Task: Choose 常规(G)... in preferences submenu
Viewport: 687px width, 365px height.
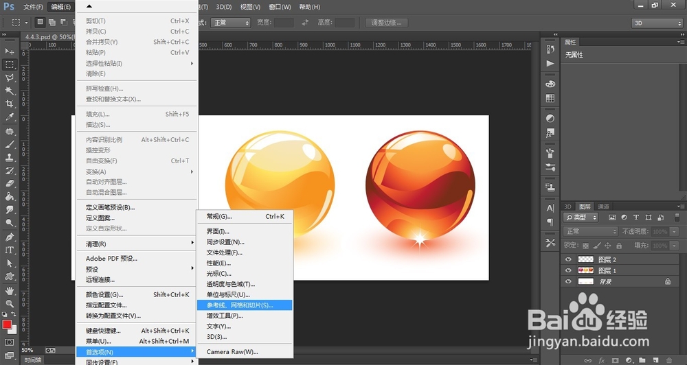Action: click(x=245, y=216)
